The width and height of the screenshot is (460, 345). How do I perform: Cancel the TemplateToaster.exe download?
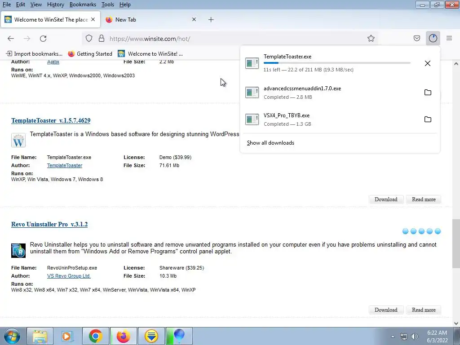click(x=428, y=63)
